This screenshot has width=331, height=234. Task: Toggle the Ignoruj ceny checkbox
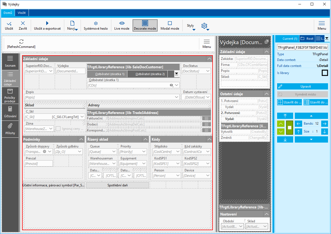[x=58, y=129]
